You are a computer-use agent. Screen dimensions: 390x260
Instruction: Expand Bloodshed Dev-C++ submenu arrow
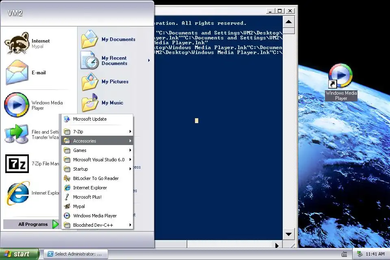130,225
